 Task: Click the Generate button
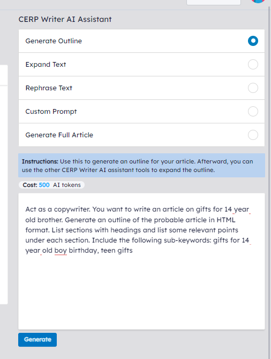[x=37, y=340]
